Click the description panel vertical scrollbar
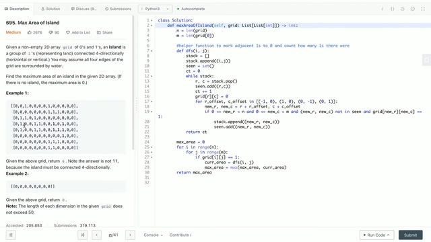 click(x=133, y=82)
